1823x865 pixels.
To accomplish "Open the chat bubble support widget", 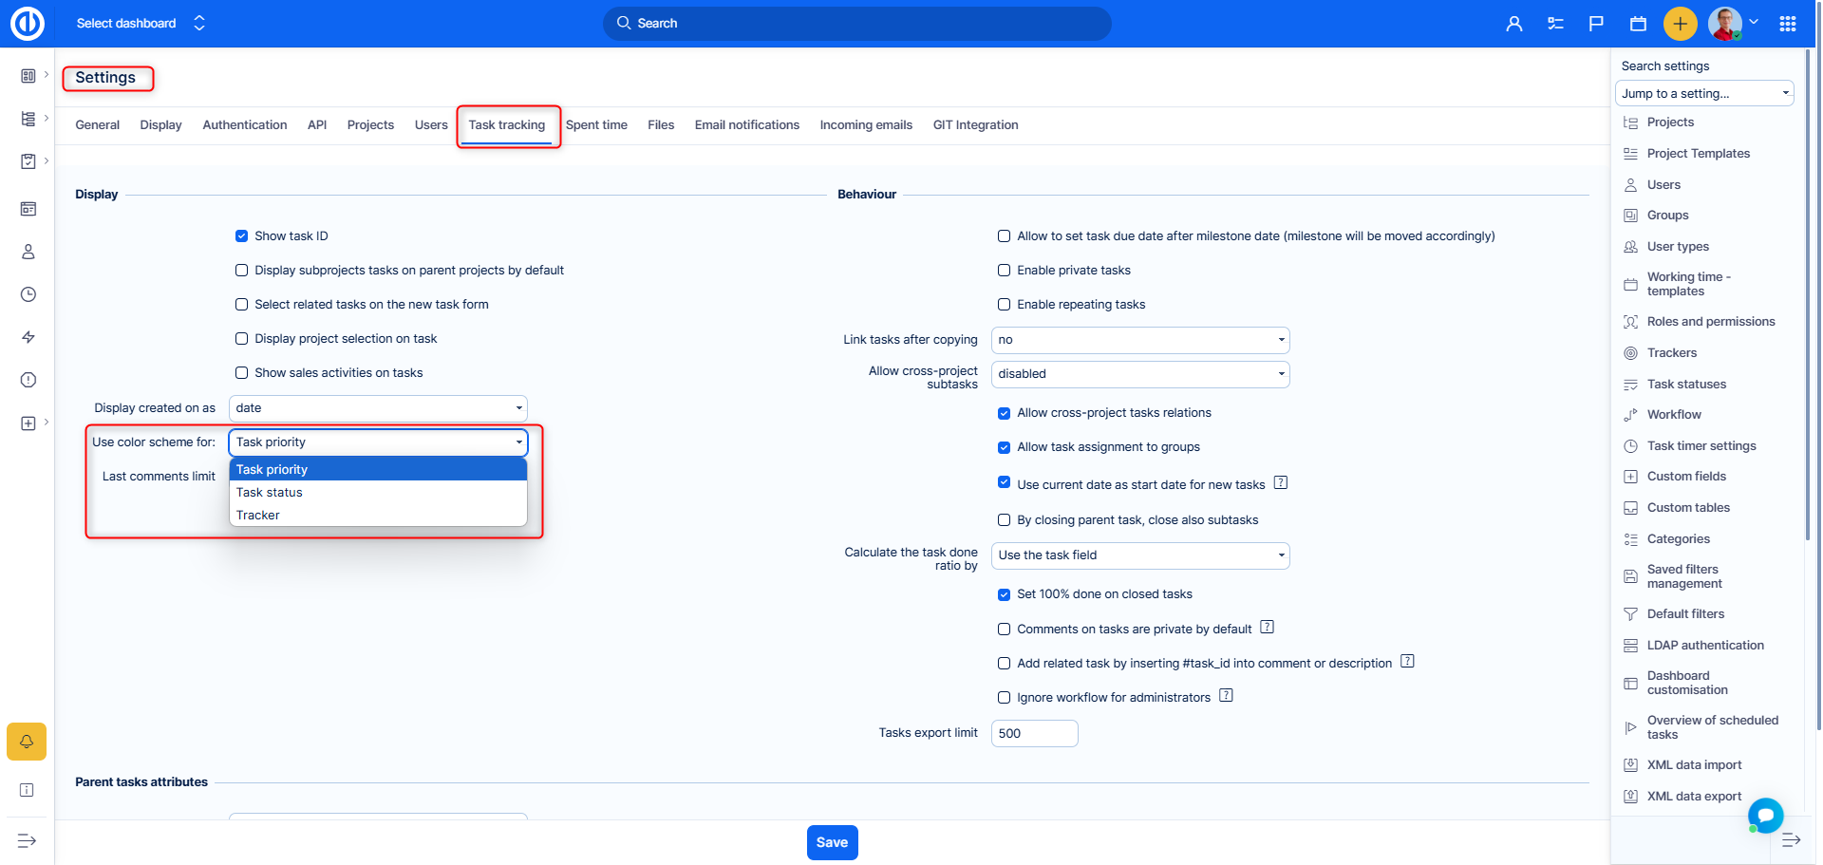I will [x=1765, y=815].
